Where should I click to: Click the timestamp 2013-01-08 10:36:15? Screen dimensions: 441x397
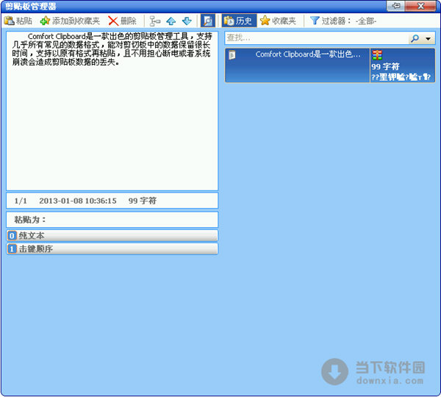click(78, 201)
